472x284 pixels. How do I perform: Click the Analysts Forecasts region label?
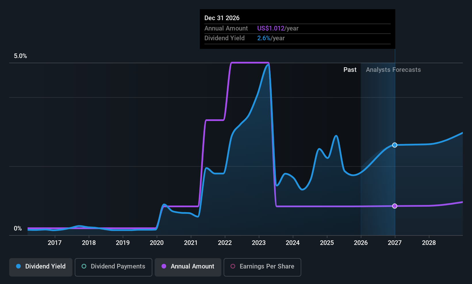tap(393, 70)
